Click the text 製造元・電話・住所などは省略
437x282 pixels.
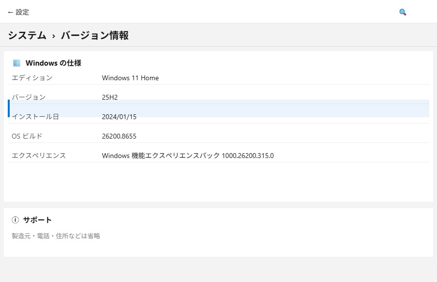[x=56, y=236]
